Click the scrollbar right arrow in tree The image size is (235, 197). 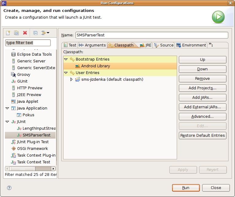tap(53, 169)
